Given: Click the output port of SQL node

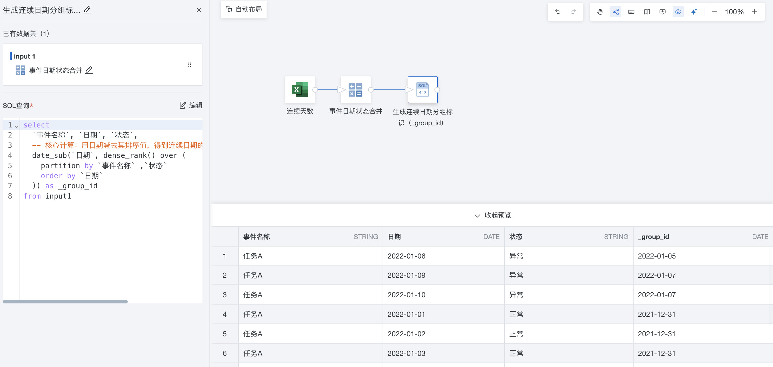Looking at the screenshot, I should coord(437,90).
